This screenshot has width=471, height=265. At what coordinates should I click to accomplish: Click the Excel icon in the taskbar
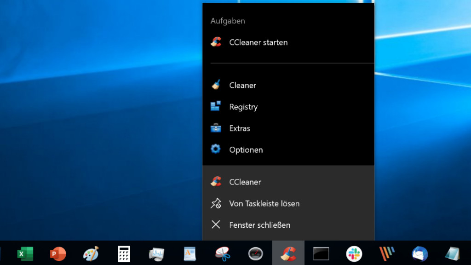25,253
